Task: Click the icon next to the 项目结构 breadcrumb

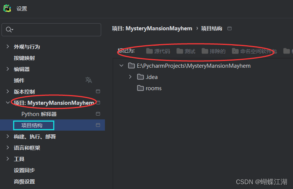Action: [x=230, y=28]
